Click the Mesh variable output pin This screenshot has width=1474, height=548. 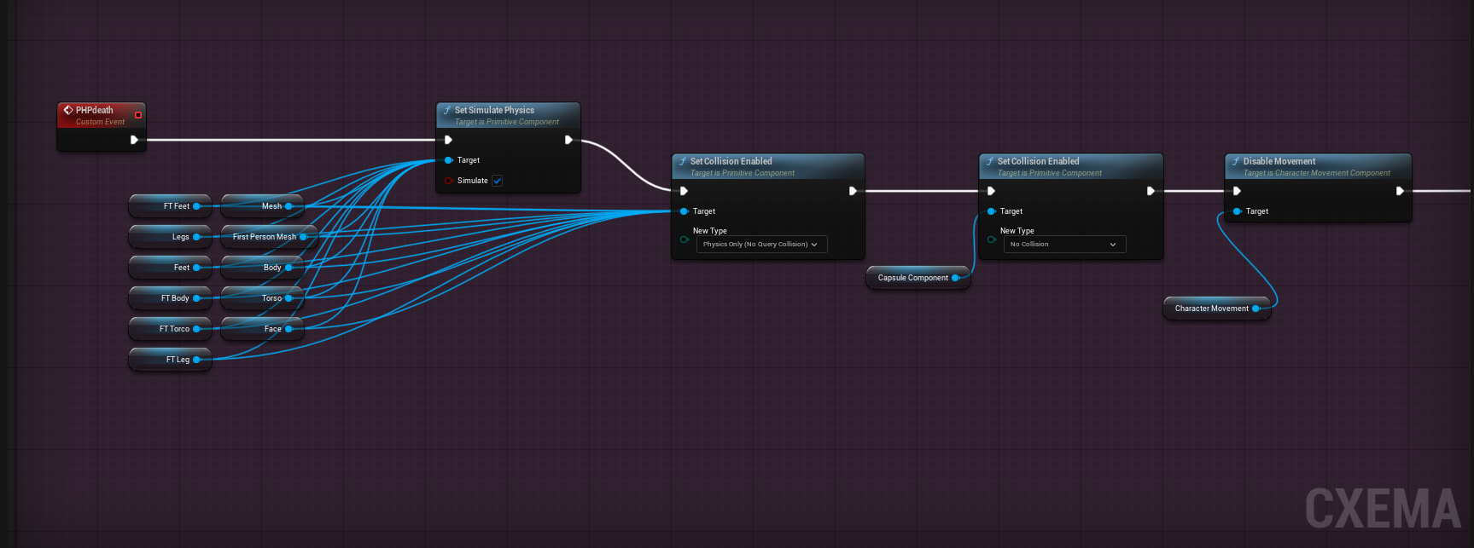288,206
